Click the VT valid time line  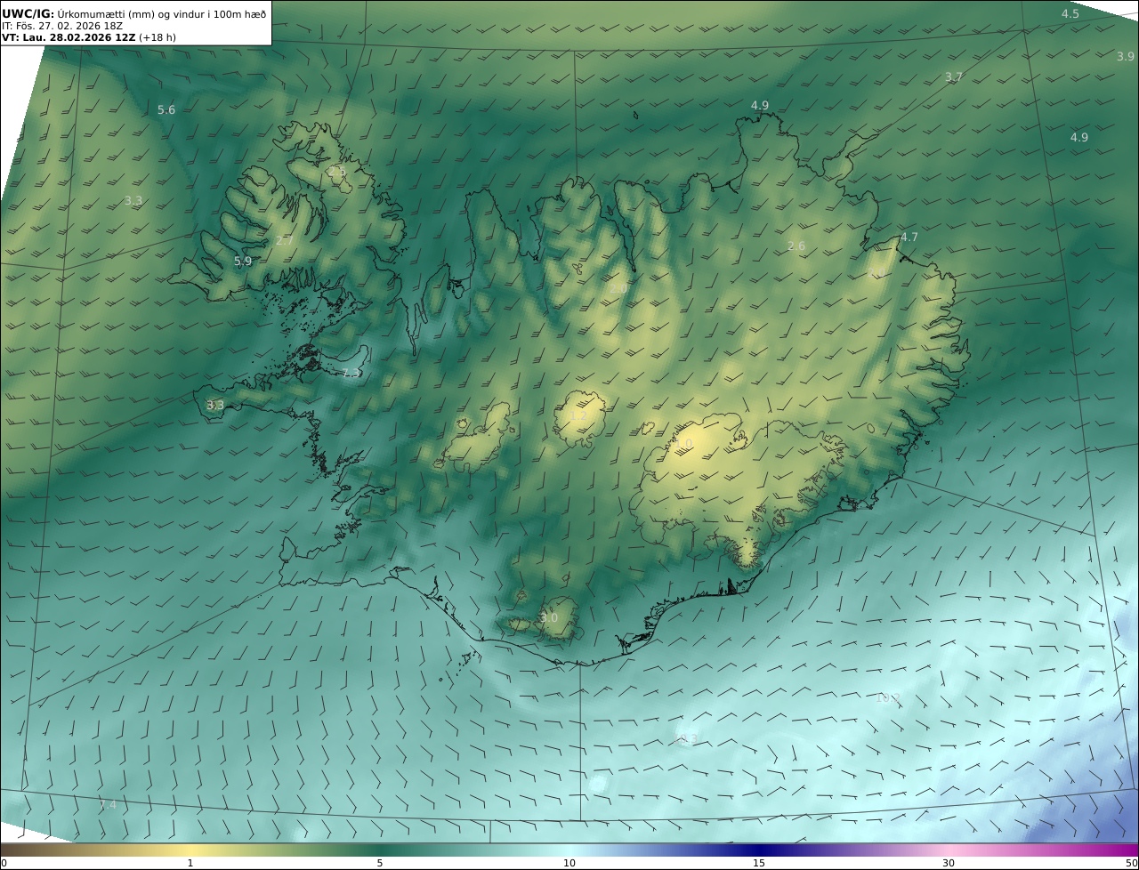tap(89, 37)
